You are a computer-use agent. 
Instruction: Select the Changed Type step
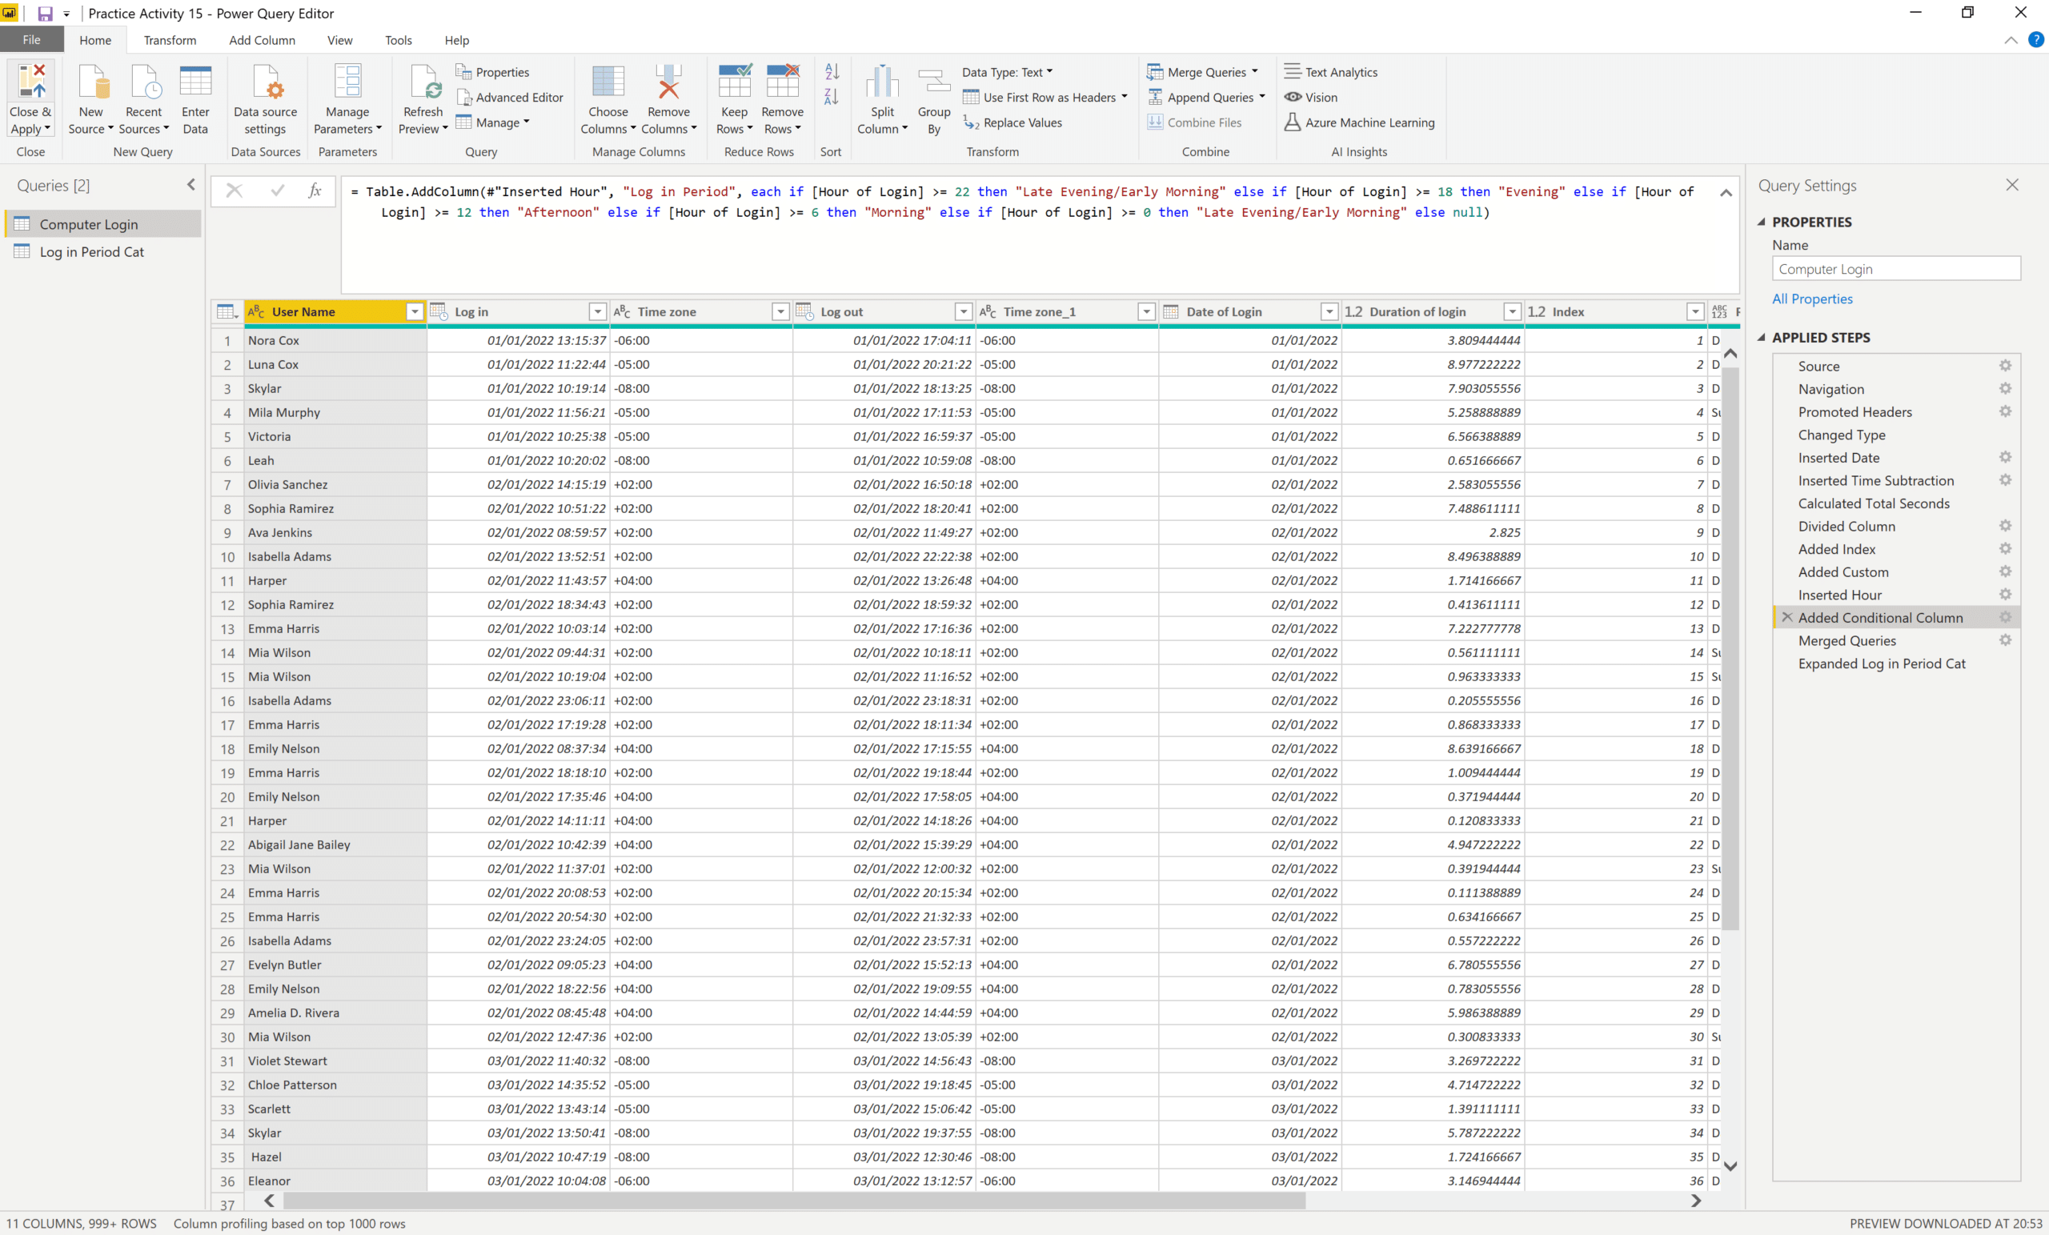(1841, 435)
